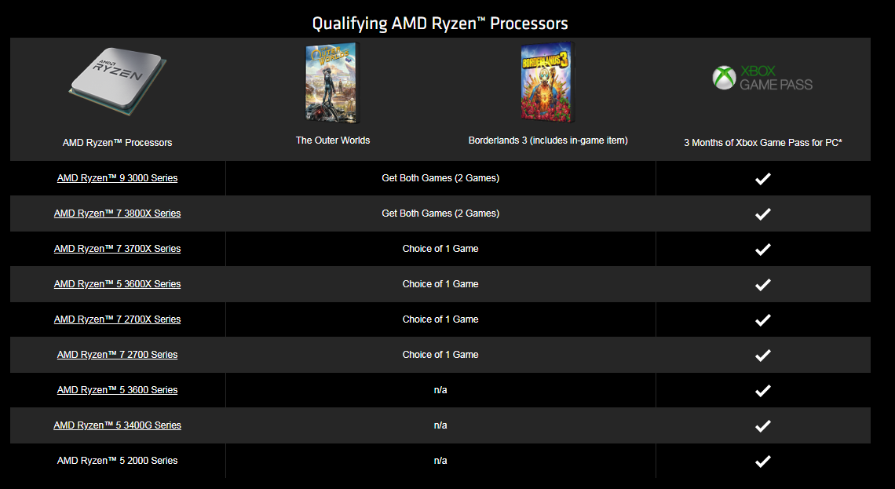
Task: Open the AMD Ryzen 7 2700X Series link
Action: pos(117,319)
